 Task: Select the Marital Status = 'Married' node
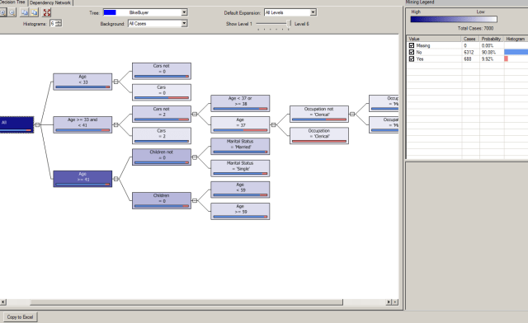240,147
